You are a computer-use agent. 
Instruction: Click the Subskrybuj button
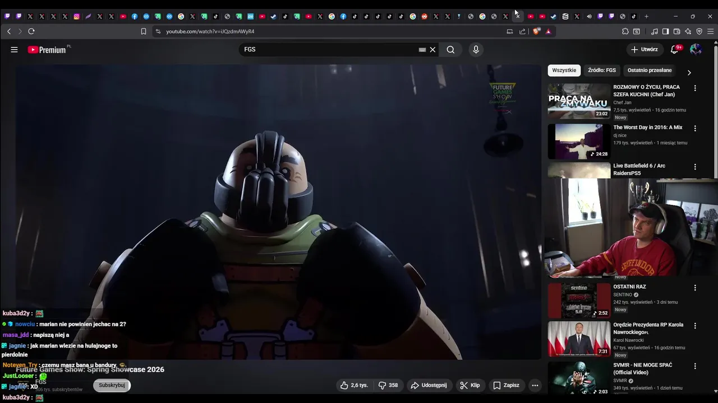[112, 385]
